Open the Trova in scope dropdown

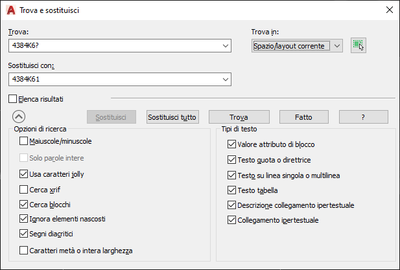336,45
